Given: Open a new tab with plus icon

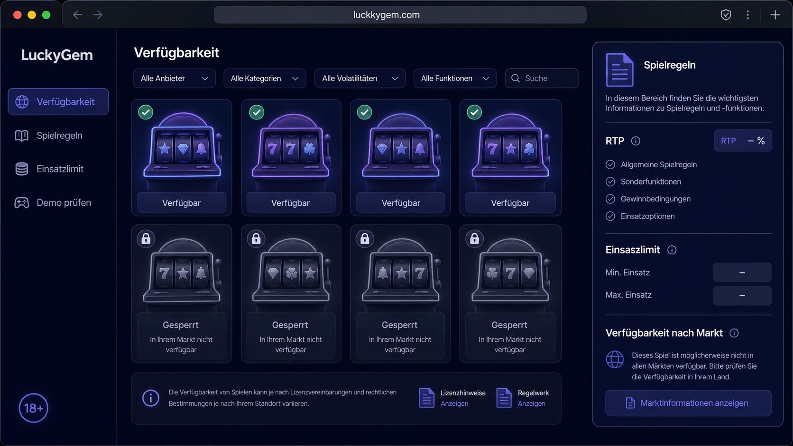Looking at the screenshot, I should (x=775, y=15).
